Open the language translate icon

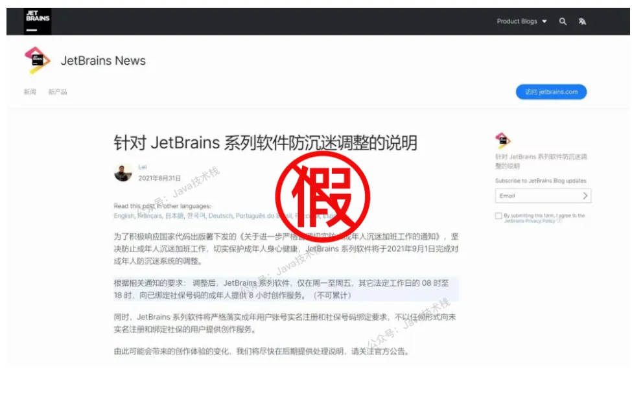(x=582, y=22)
